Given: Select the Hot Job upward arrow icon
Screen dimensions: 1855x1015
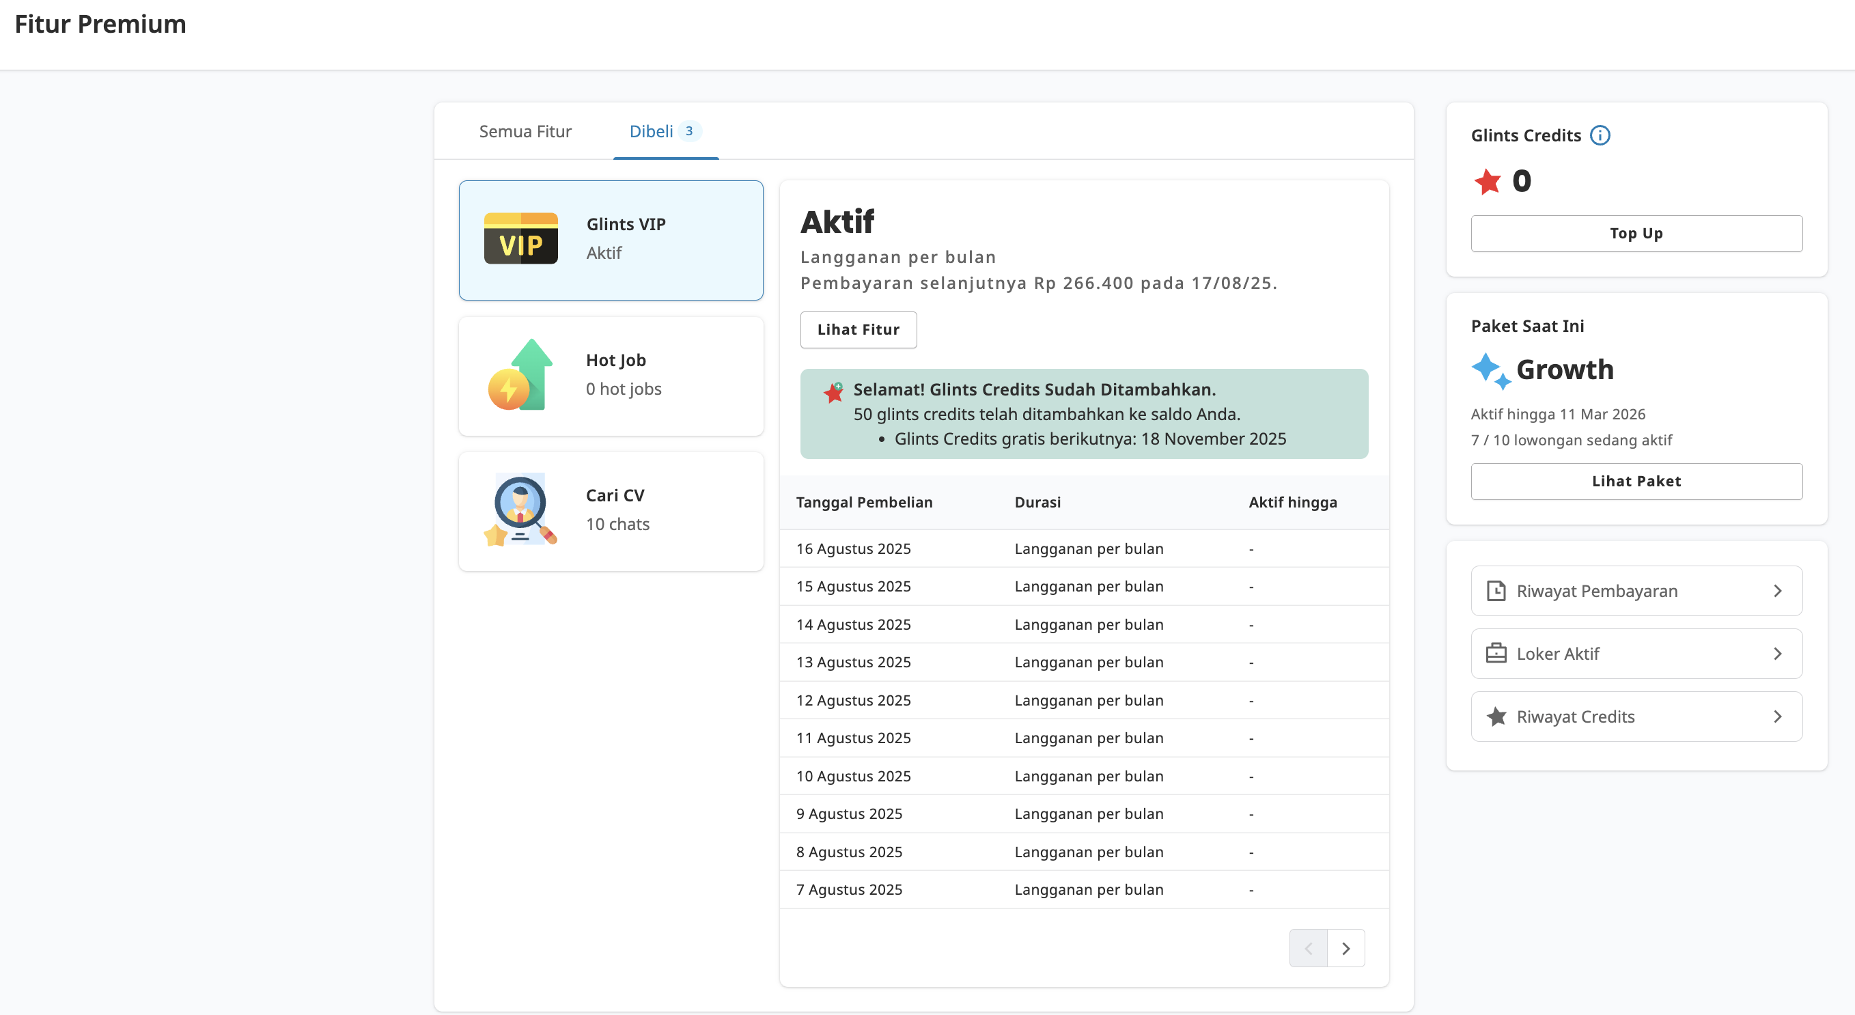Looking at the screenshot, I should [x=520, y=374].
